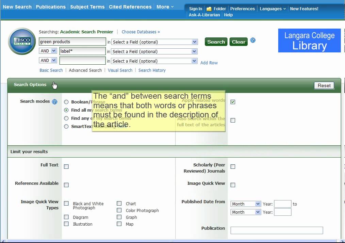Click Choose Databases link

point(141,32)
